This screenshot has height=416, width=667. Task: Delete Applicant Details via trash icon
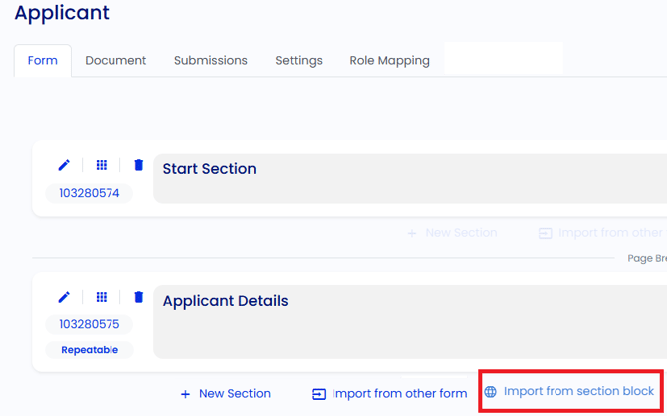[x=138, y=297]
